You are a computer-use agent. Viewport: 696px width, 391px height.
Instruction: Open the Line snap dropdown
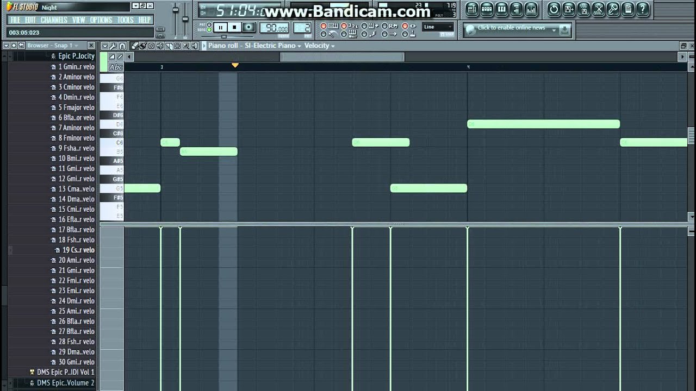tap(438, 27)
